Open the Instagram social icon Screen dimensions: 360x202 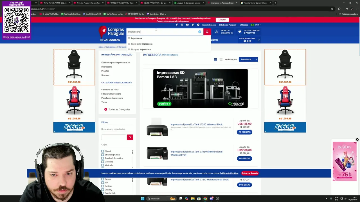(x=182, y=25)
